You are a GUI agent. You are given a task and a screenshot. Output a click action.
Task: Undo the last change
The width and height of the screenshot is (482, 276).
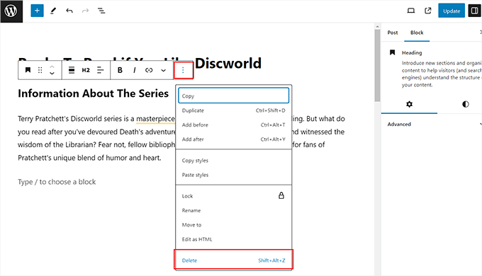point(69,11)
